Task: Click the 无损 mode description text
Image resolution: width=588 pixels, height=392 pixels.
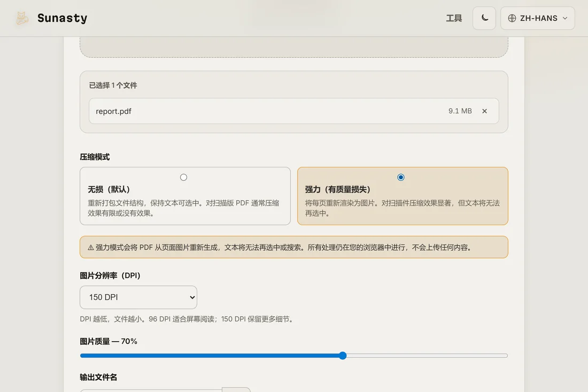Action: coord(183,208)
